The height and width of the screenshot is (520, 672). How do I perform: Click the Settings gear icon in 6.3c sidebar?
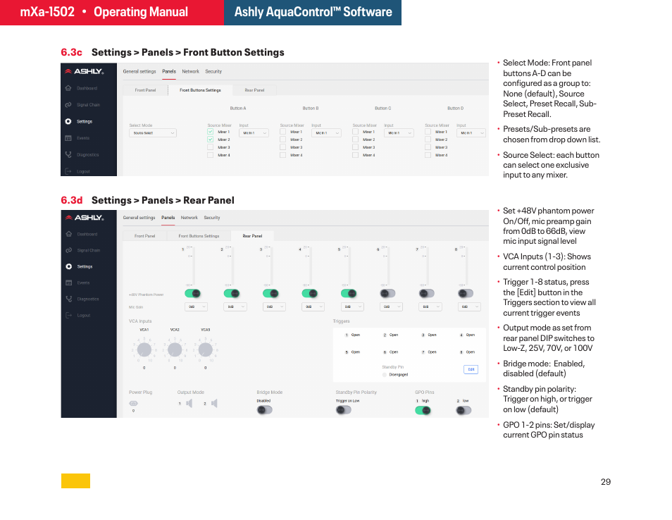point(68,121)
